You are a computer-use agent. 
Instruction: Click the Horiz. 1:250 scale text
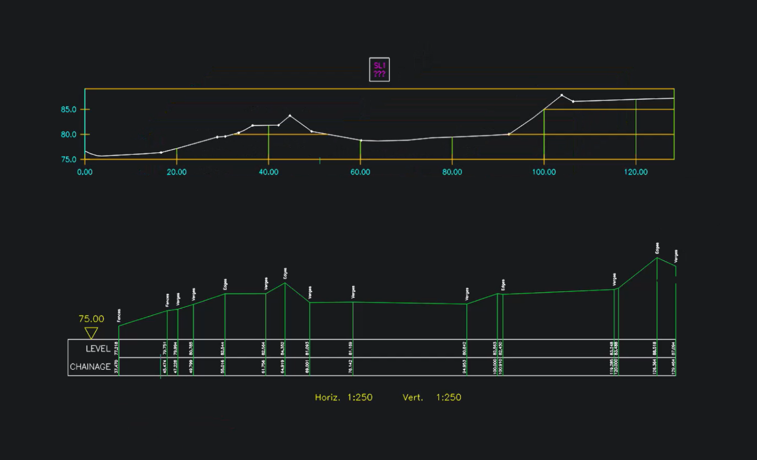click(343, 397)
